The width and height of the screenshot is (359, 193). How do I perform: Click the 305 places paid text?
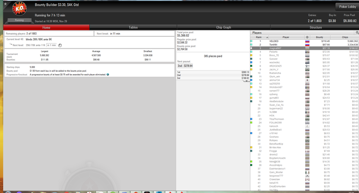point(213,56)
